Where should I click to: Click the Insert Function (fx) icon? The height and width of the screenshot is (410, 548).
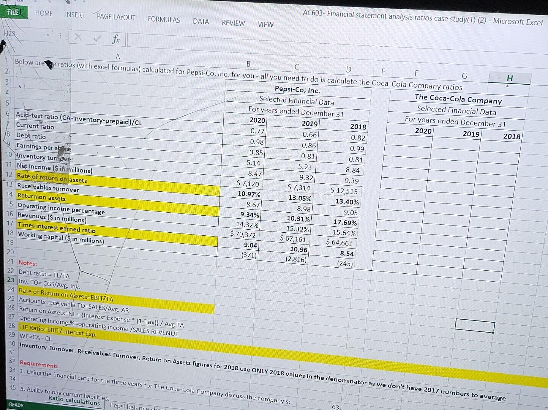pyautogui.click(x=116, y=39)
